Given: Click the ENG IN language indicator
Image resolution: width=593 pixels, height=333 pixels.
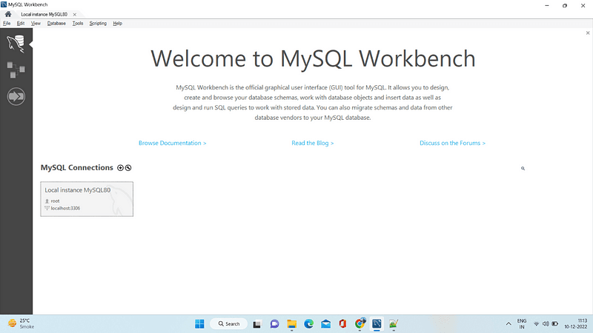Looking at the screenshot, I should point(522,323).
